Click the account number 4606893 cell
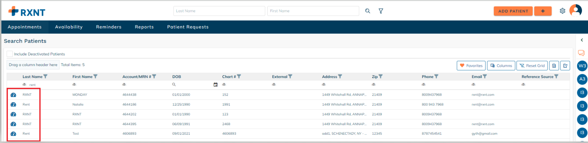588x143 pixels. click(129, 134)
